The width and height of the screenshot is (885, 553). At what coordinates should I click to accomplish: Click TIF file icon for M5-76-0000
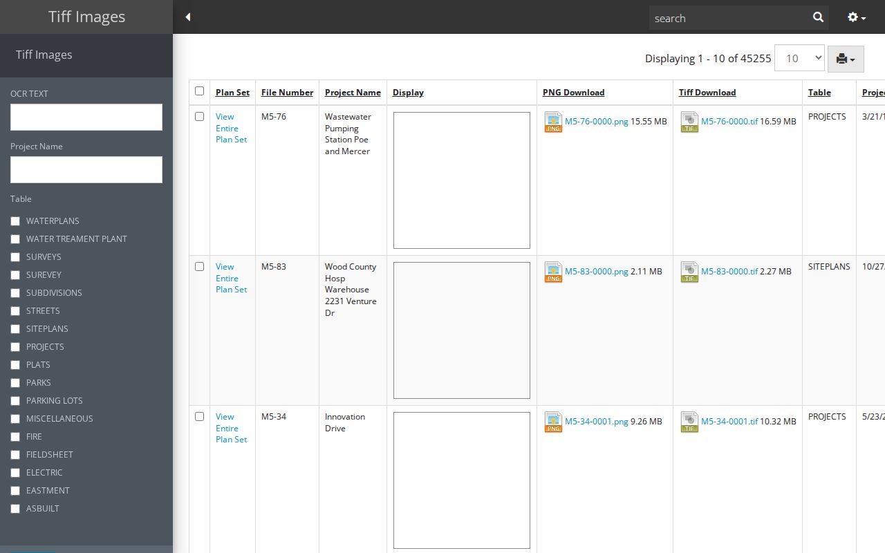(x=689, y=122)
